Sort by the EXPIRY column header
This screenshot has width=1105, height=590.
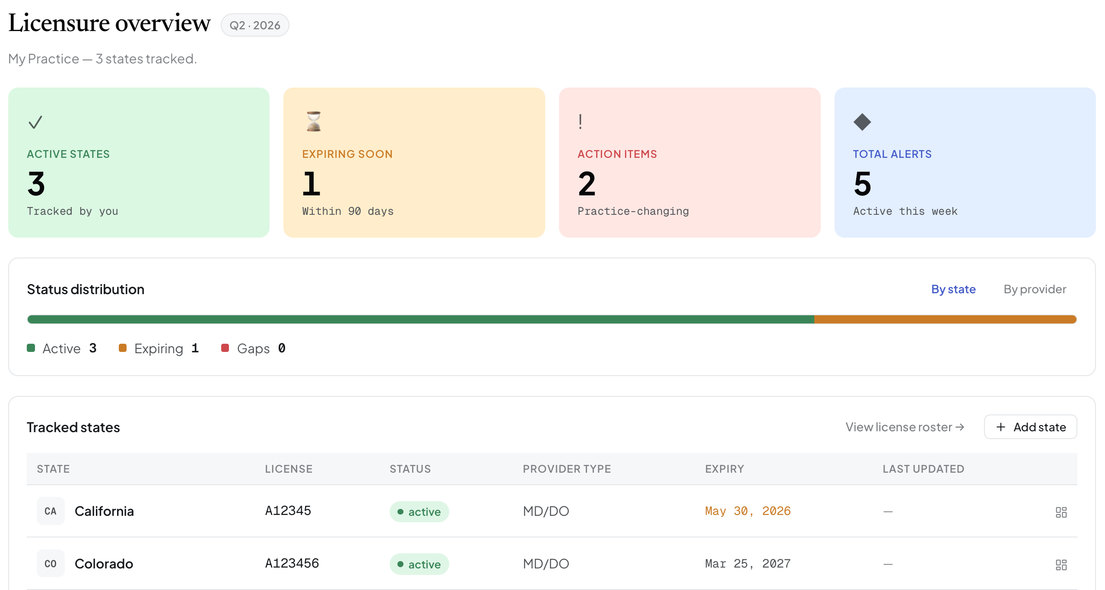(x=724, y=469)
